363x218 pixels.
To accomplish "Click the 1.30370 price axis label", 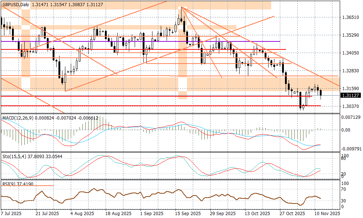I will point(350,106).
